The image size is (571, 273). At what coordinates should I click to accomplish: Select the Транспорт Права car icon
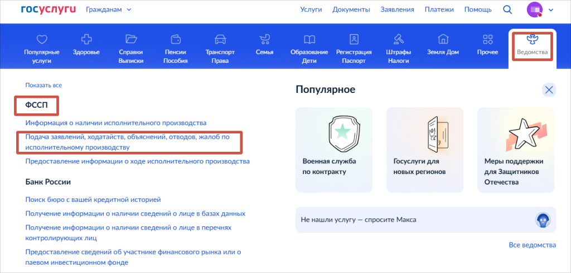tap(220, 40)
